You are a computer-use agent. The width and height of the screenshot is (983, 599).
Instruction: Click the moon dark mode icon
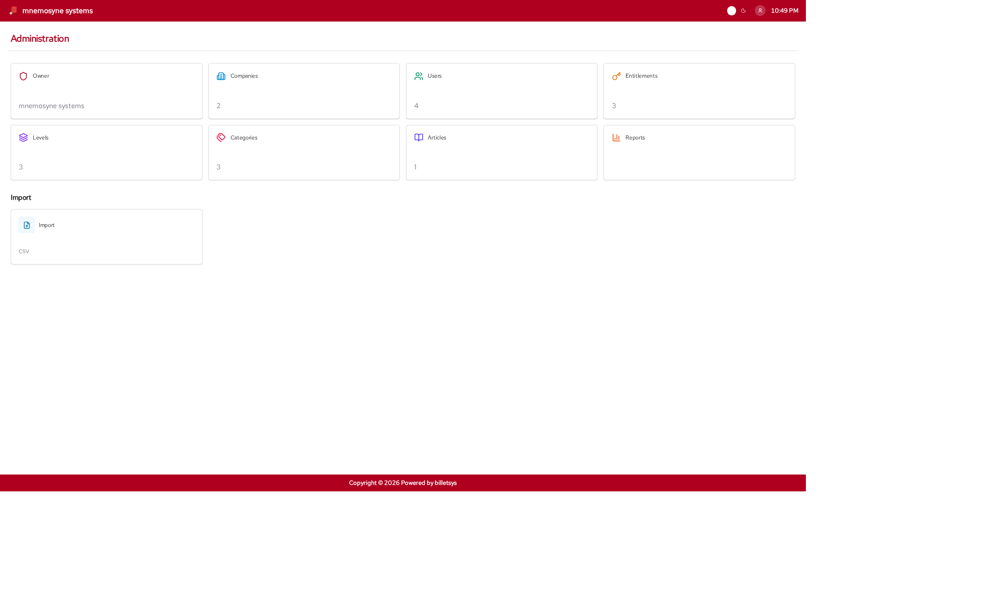[x=744, y=11]
